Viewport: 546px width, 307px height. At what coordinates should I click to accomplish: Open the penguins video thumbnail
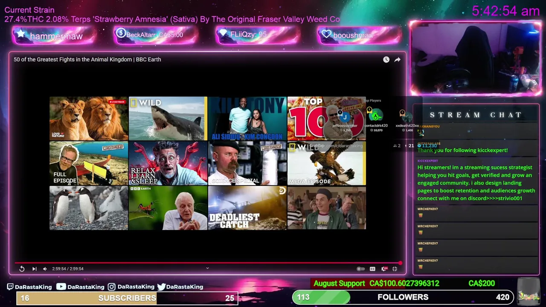(89, 208)
